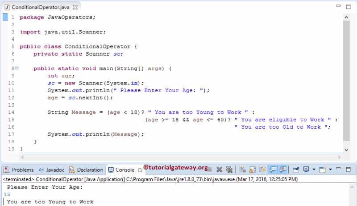The height and width of the screenshot is (206, 357).
Task: Click 'java.util.Scanner' import text
Action: coord(73,32)
